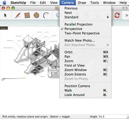Open the Apple menu
The width and height of the screenshot is (129, 119).
4,3
